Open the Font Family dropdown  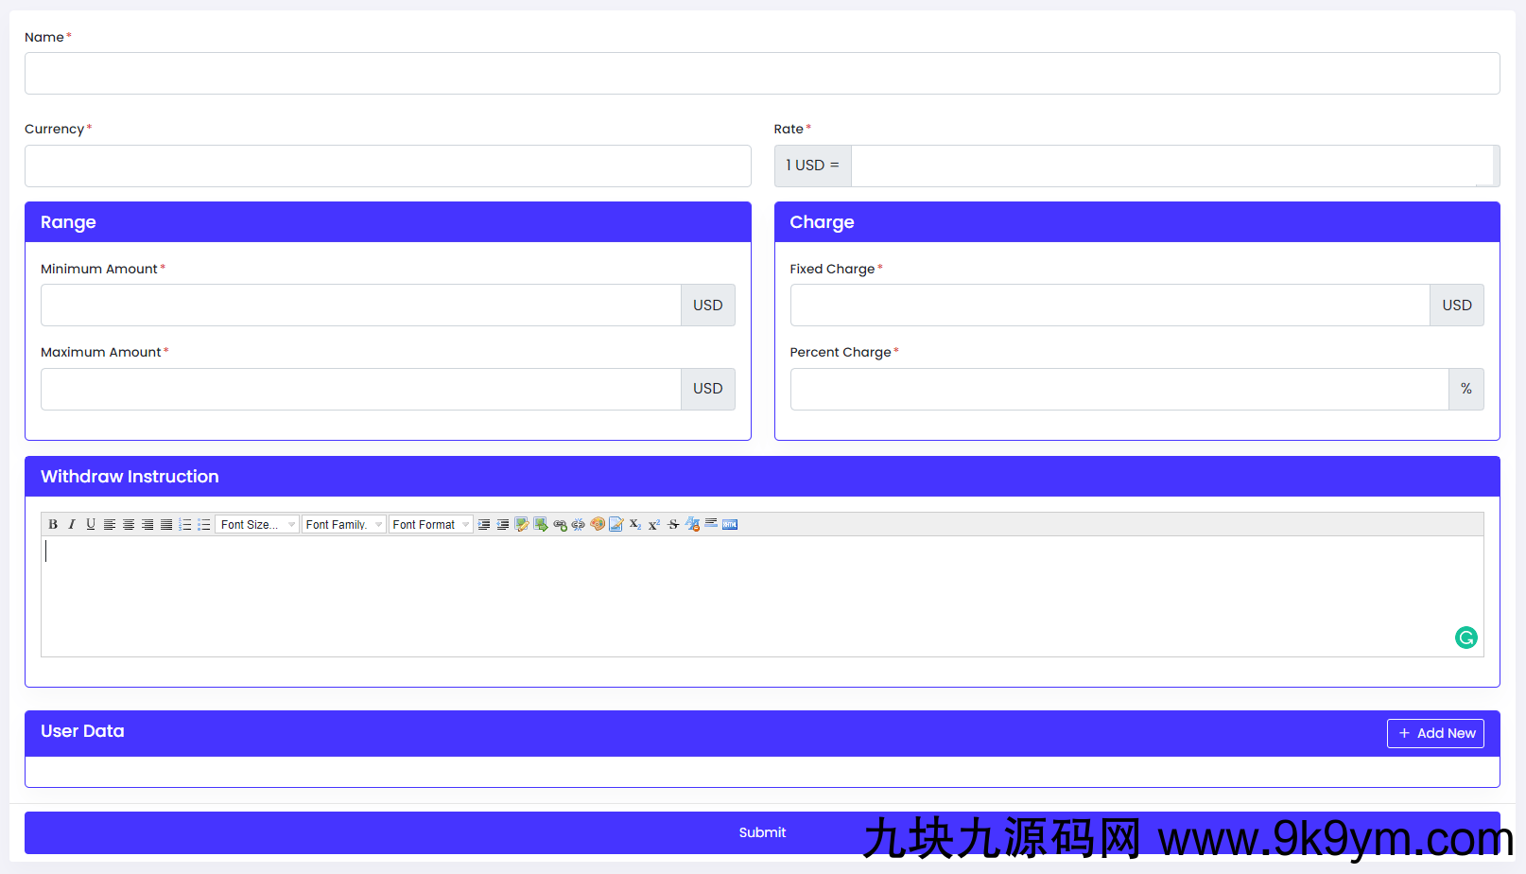(x=343, y=525)
